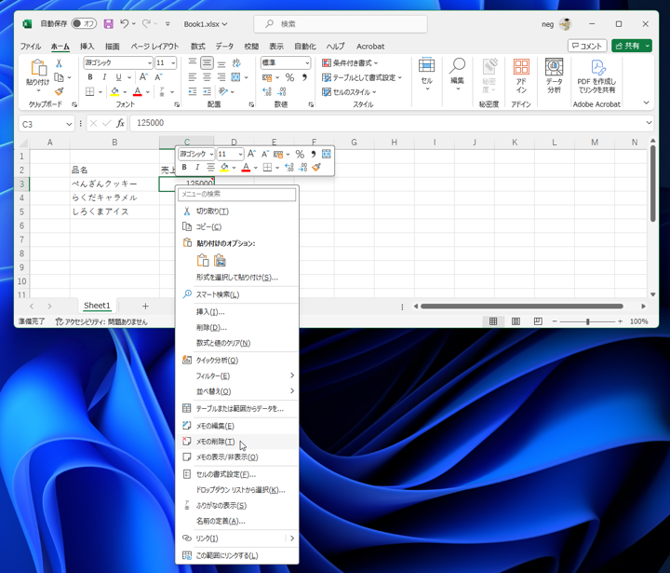Click align right icon in ribbon
This screenshot has width=670, height=573.
point(221,77)
